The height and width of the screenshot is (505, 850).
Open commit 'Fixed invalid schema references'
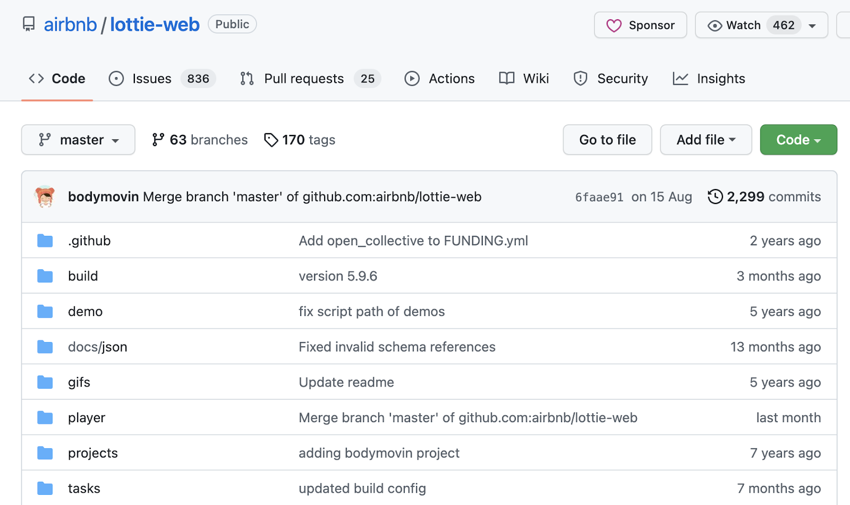click(x=397, y=347)
